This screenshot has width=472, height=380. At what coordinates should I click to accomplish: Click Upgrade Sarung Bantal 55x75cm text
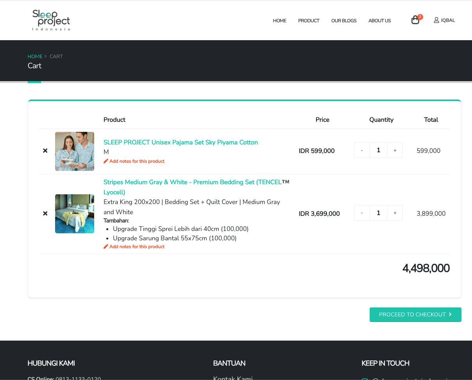point(175,238)
